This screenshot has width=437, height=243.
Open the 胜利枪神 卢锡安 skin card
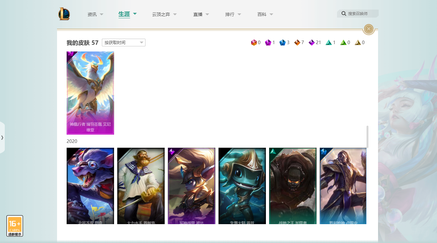pyautogui.click(x=343, y=186)
